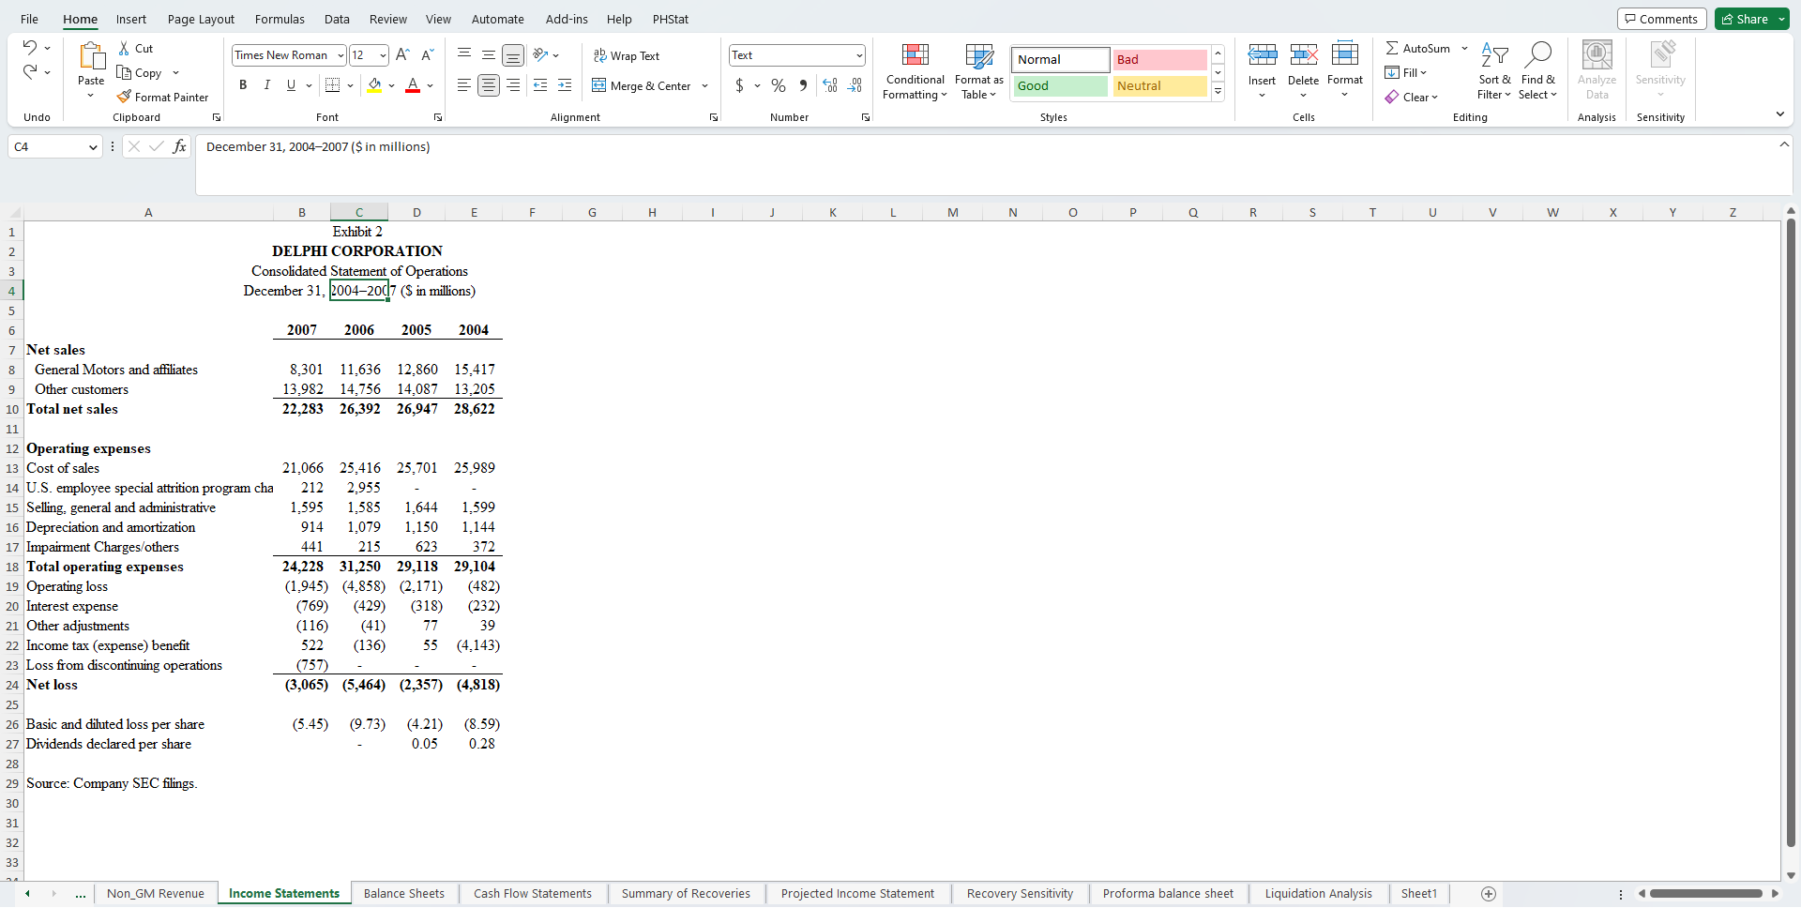Click the Redo arrow icon
The height and width of the screenshot is (908, 1801).
pyautogui.click(x=30, y=72)
